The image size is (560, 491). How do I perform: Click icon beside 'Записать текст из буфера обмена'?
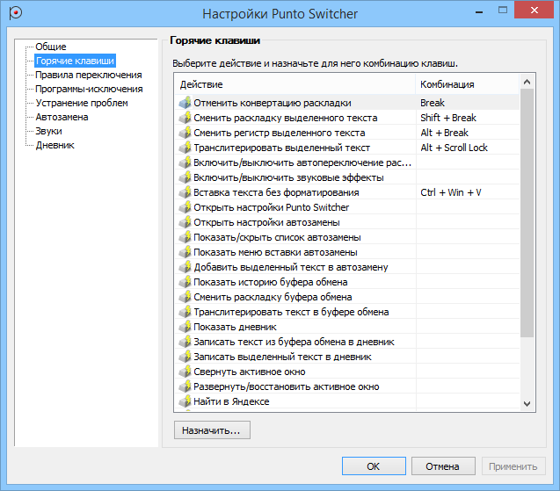pyautogui.click(x=185, y=342)
